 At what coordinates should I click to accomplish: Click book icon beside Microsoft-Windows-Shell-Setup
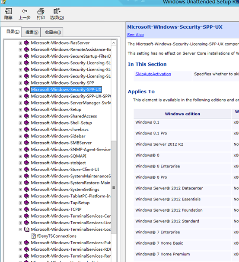point(26,123)
